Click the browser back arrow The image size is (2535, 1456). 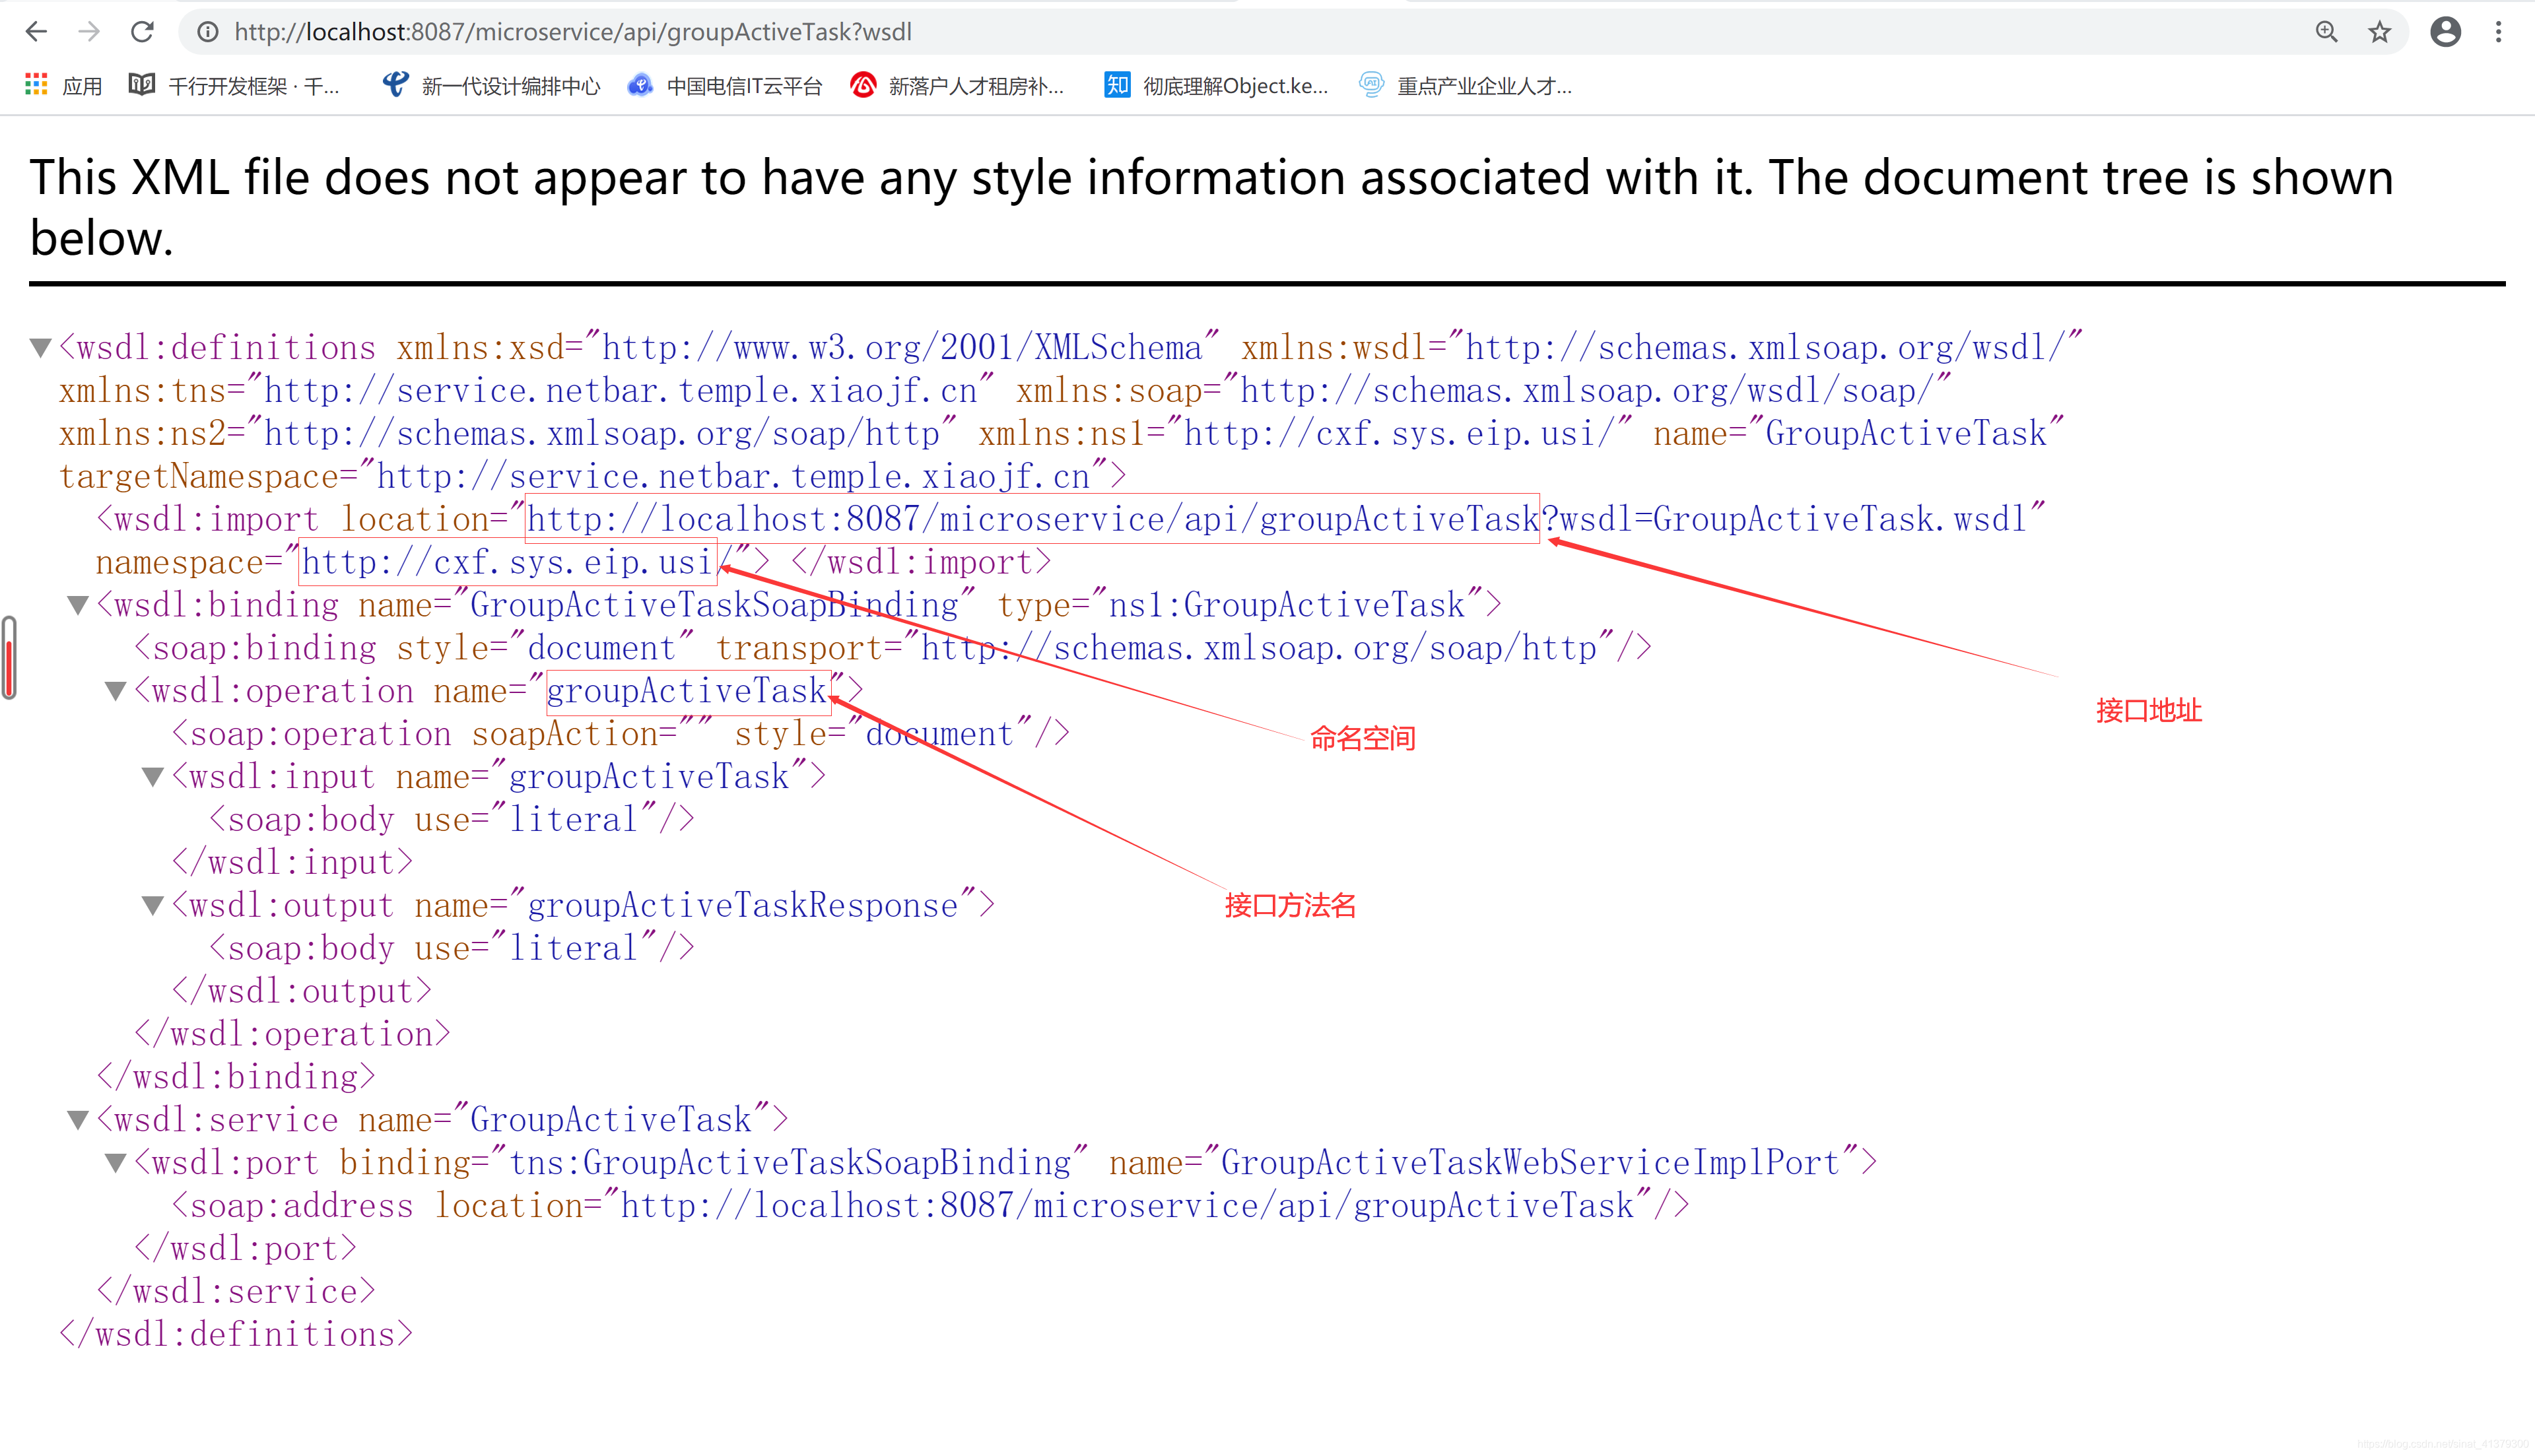[x=36, y=32]
